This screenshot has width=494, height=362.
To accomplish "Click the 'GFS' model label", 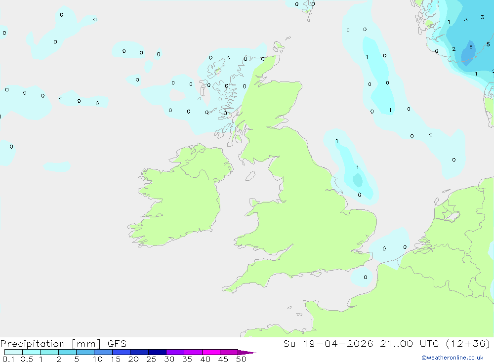I will click(x=117, y=343).
